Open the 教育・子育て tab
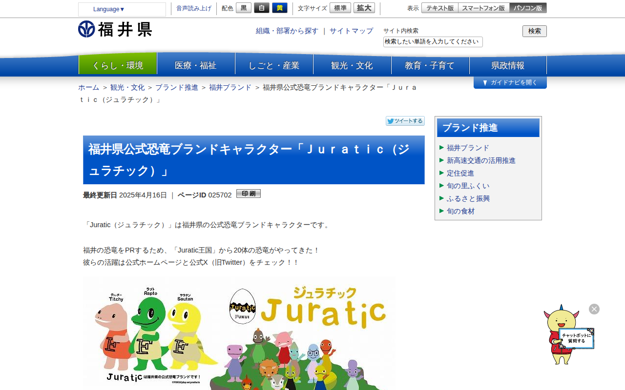The width and height of the screenshot is (625, 390). [430, 65]
